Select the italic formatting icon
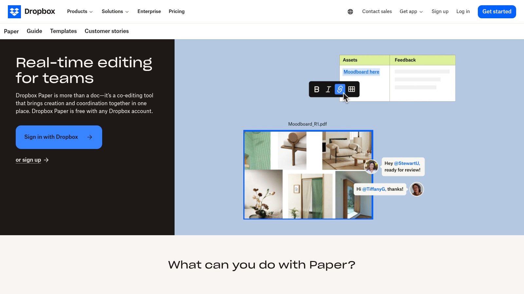The height and width of the screenshot is (294, 524). [328, 89]
